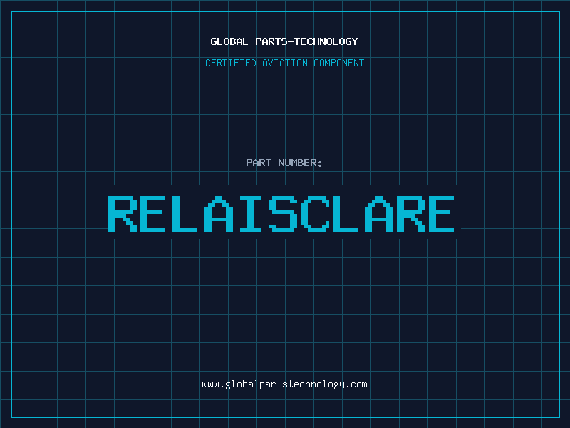Click the large "RELAISCLARE" part number
Viewport: 570px width, 428px height.
(x=281, y=214)
